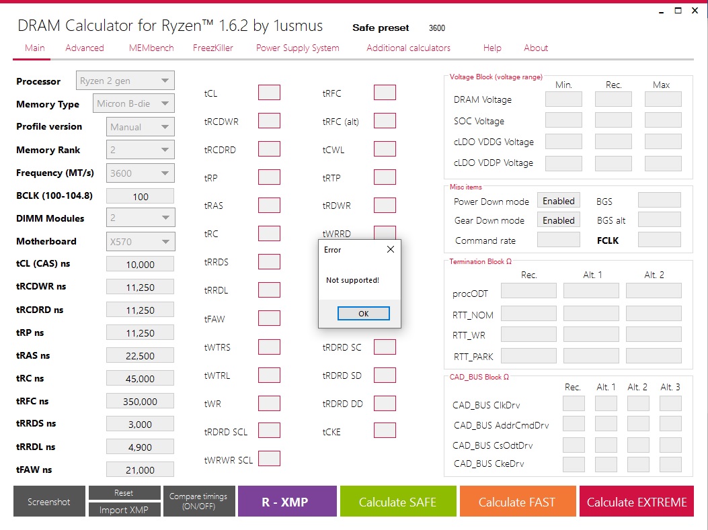Expand the Profile version dropdown

pyautogui.click(x=140, y=127)
